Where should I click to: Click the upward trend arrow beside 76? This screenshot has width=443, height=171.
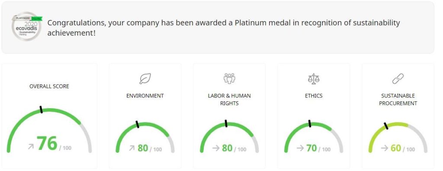pos(31,147)
